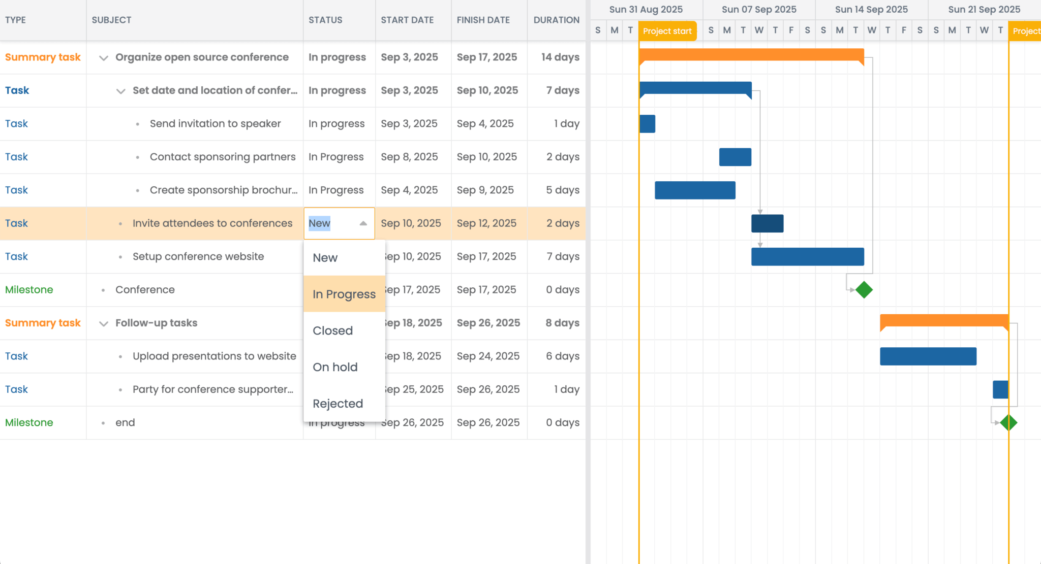Click the SUBJECT column header
Viewport: 1041px width, 564px height.
(111, 20)
